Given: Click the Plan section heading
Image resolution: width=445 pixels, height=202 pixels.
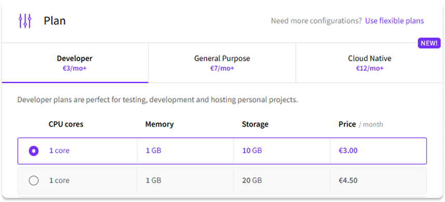Looking at the screenshot, I should [x=54, y=21].
